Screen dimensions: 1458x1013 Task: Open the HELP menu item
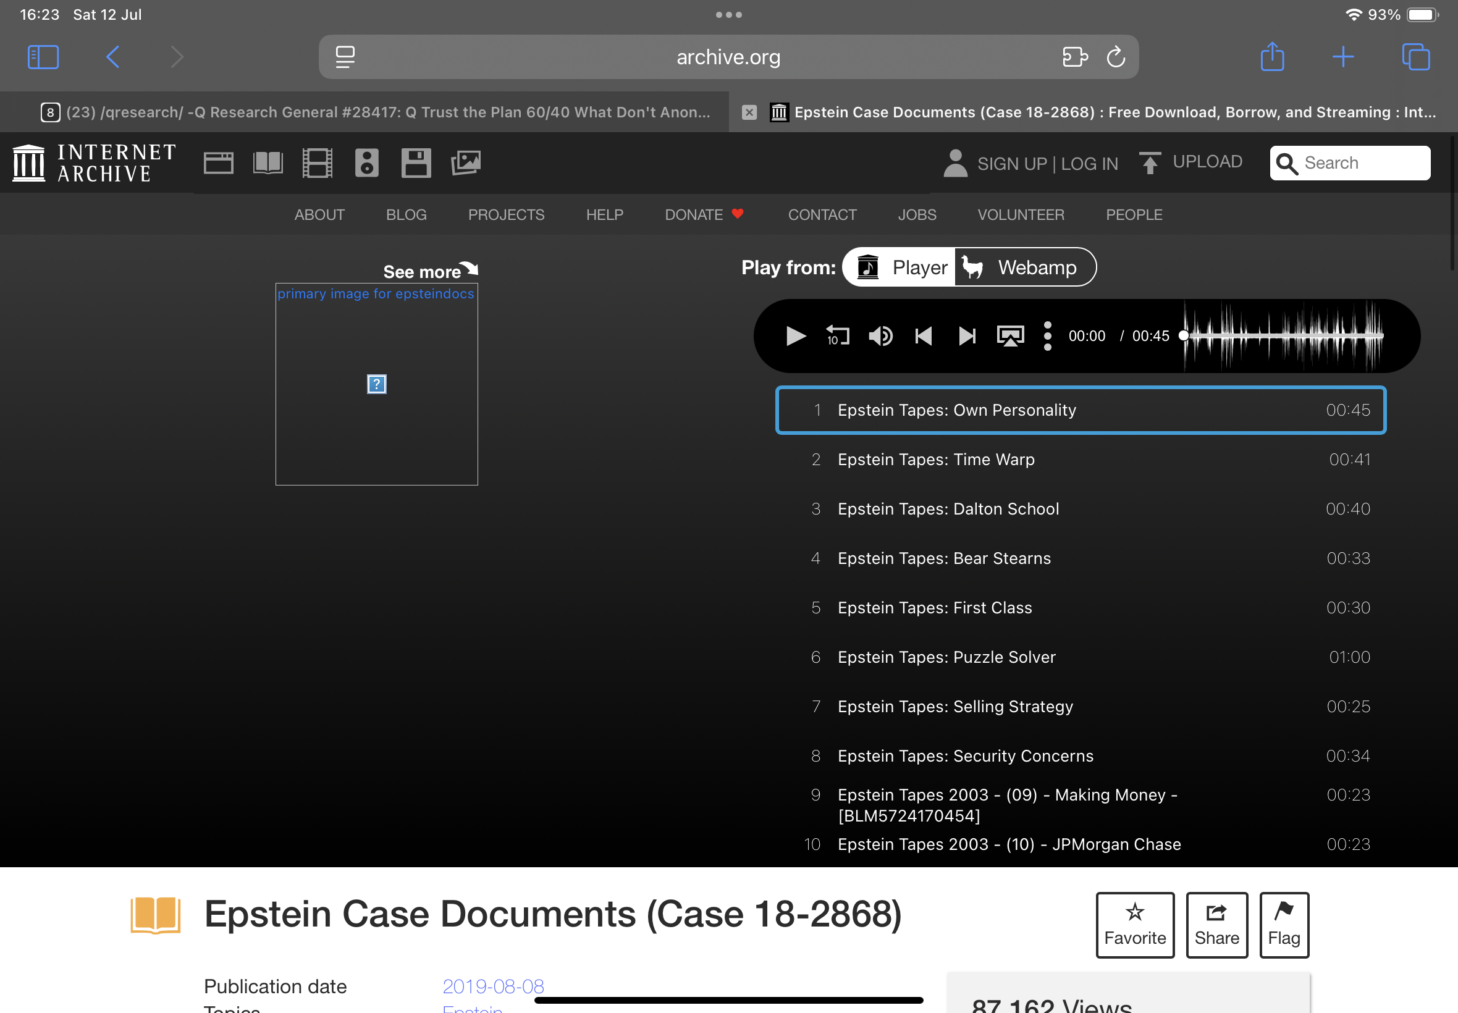point(604,214)
